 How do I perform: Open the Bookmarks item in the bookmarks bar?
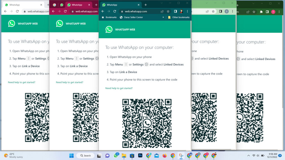tap(109, 17)
